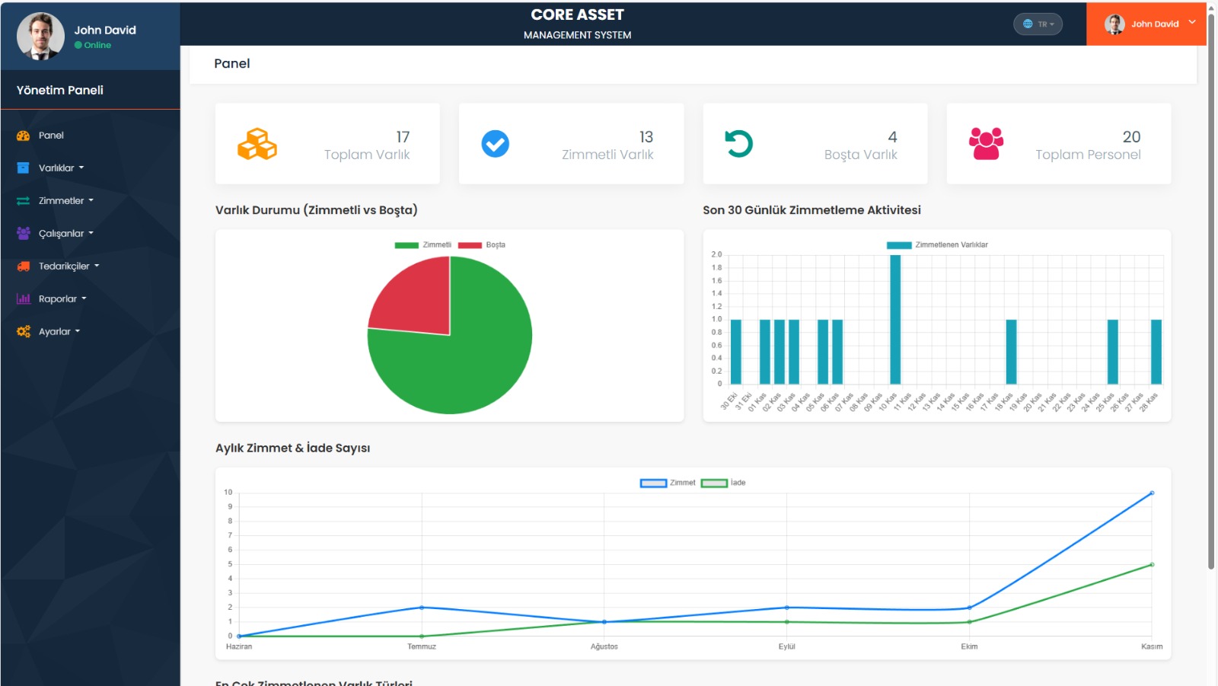Click the Çalışanlar people icon

23,234
